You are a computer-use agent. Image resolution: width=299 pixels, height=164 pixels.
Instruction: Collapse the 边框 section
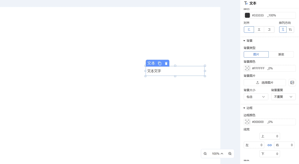click(x=244, y=108)
